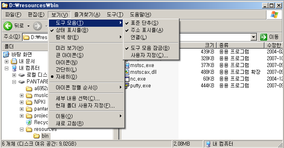Open Explorer Bar (탐색 창) submenu
284x148 pixels.
(86, 37)
